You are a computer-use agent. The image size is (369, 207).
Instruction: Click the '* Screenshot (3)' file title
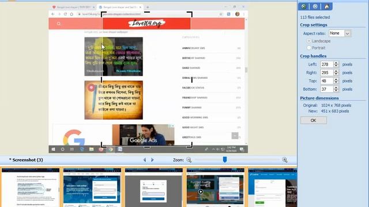26,160
